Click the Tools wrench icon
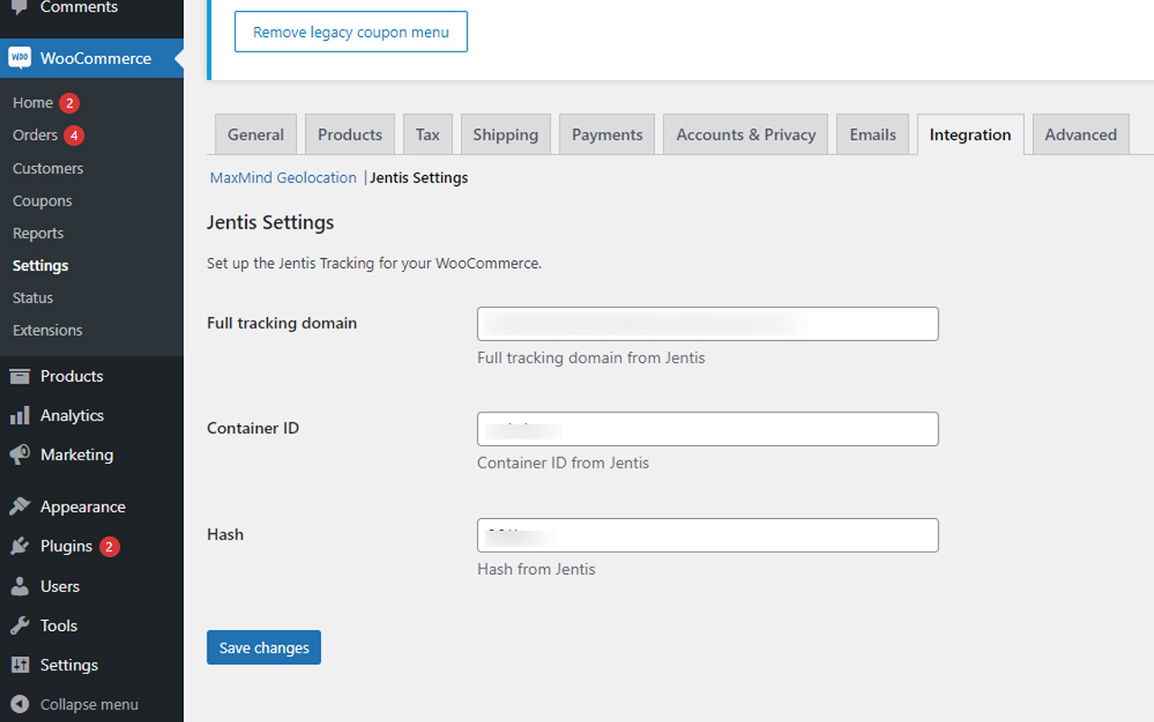This screenshot has width=1154, height=722. click(20, 625)
